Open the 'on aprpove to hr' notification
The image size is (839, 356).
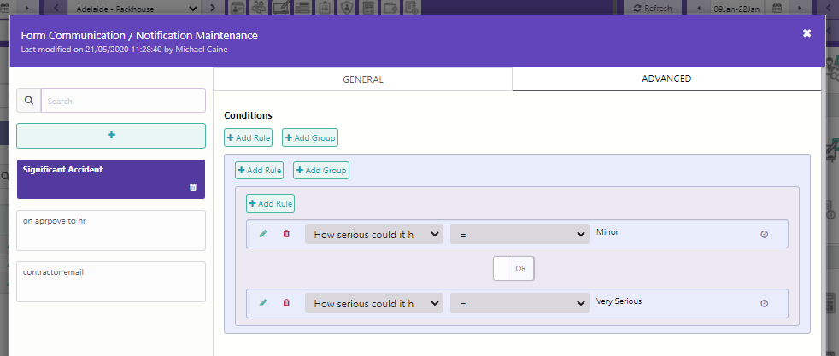(111, 231)
